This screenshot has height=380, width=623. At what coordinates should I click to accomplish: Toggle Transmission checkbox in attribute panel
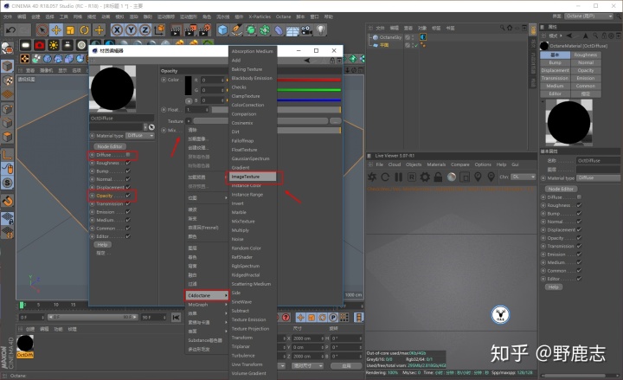click(x=579, y=246)
